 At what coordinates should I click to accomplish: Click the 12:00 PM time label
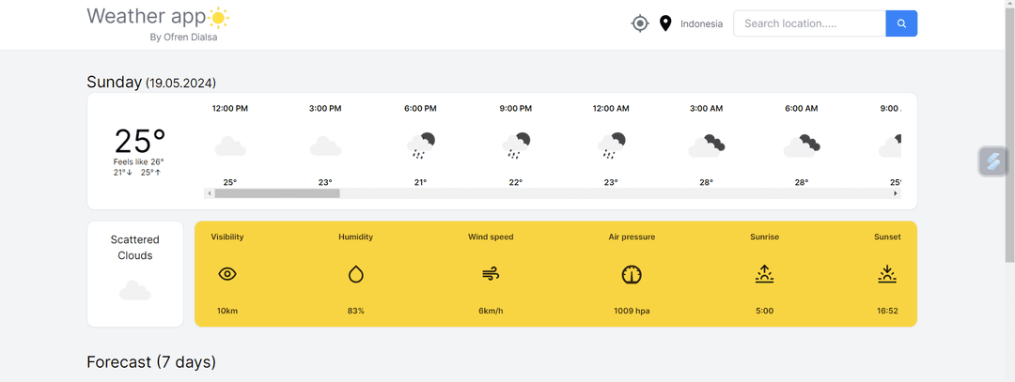[230, 109]
